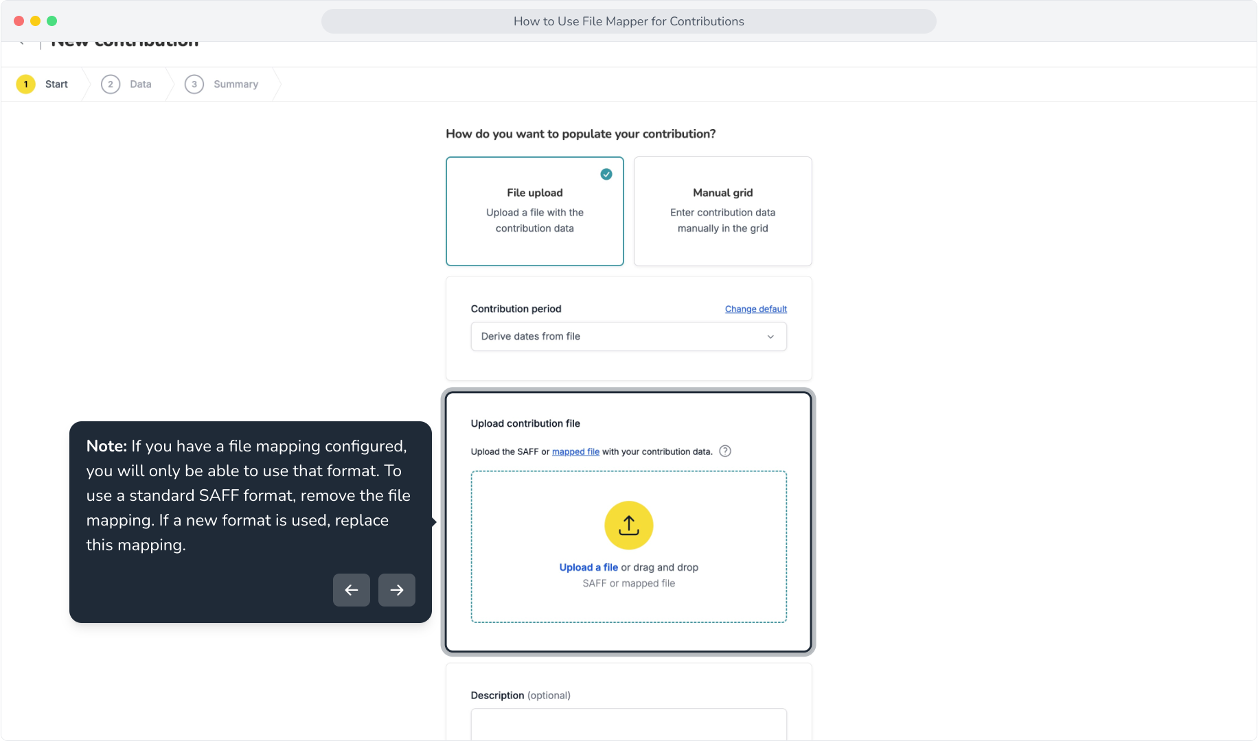Go to previous tooltip with left arrow
The image size is (1258, 741).
(352, 590)
